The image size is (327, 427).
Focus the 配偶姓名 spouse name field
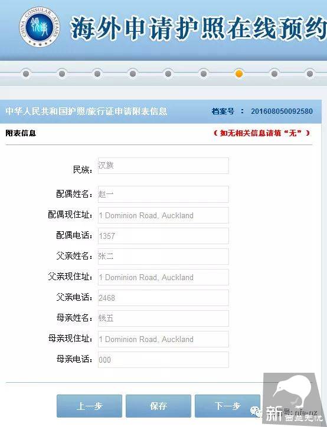(x=163, y=194)
